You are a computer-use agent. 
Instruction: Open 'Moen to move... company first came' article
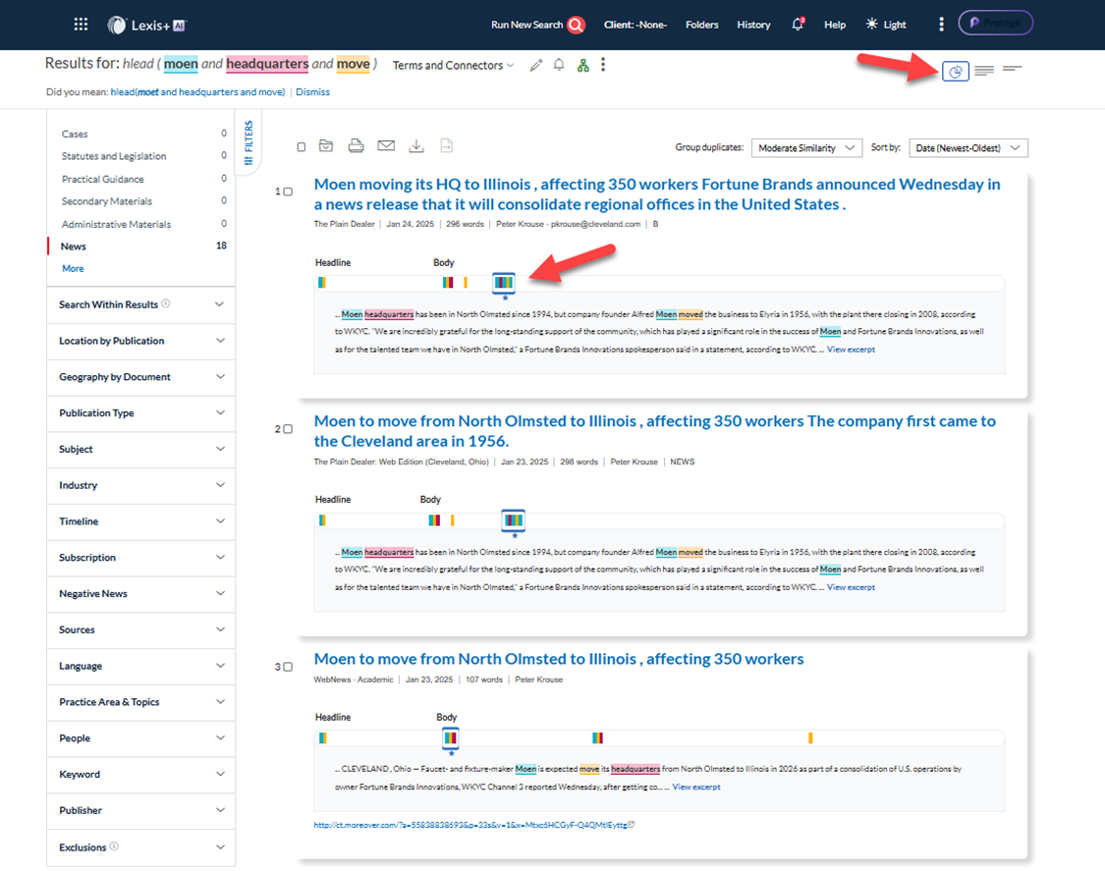[655, 431]
